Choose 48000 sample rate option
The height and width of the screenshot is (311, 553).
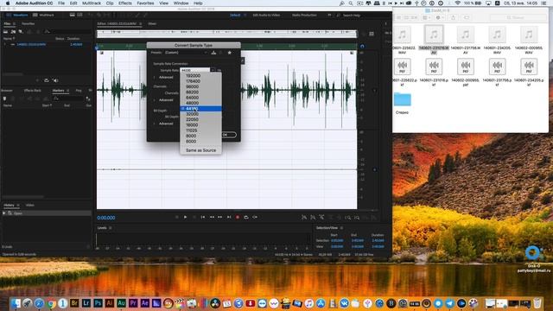200,103
